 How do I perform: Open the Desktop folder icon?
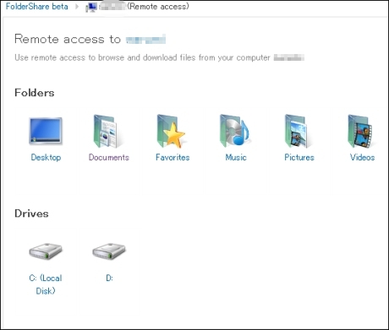tap(46, 131)
